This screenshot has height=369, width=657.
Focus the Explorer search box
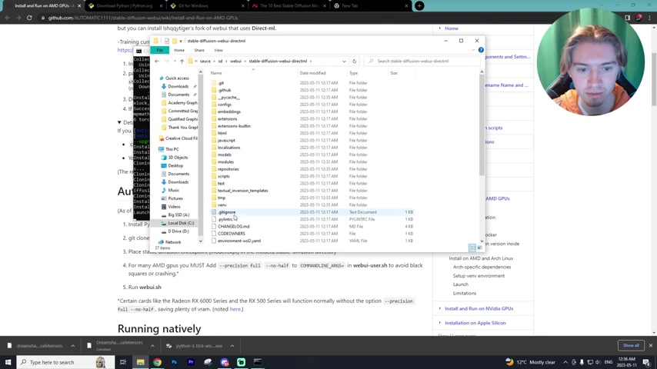pyautogui.click(x=422, y=61)
